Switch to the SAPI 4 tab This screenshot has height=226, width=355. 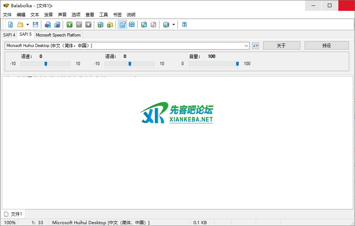click(x=9, y=35)
